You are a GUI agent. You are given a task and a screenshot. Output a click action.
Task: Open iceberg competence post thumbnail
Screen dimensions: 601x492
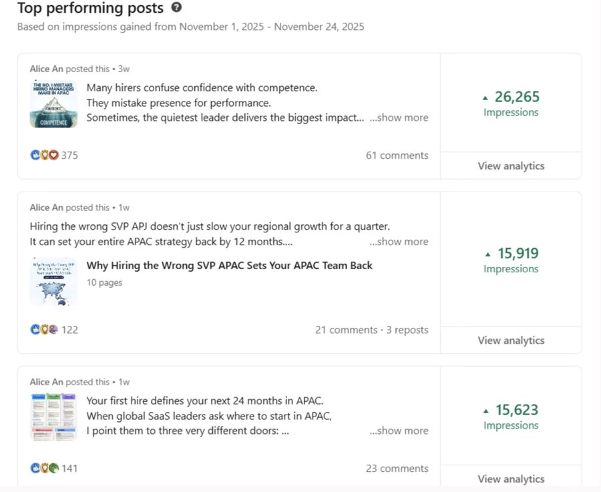[53, 104]
